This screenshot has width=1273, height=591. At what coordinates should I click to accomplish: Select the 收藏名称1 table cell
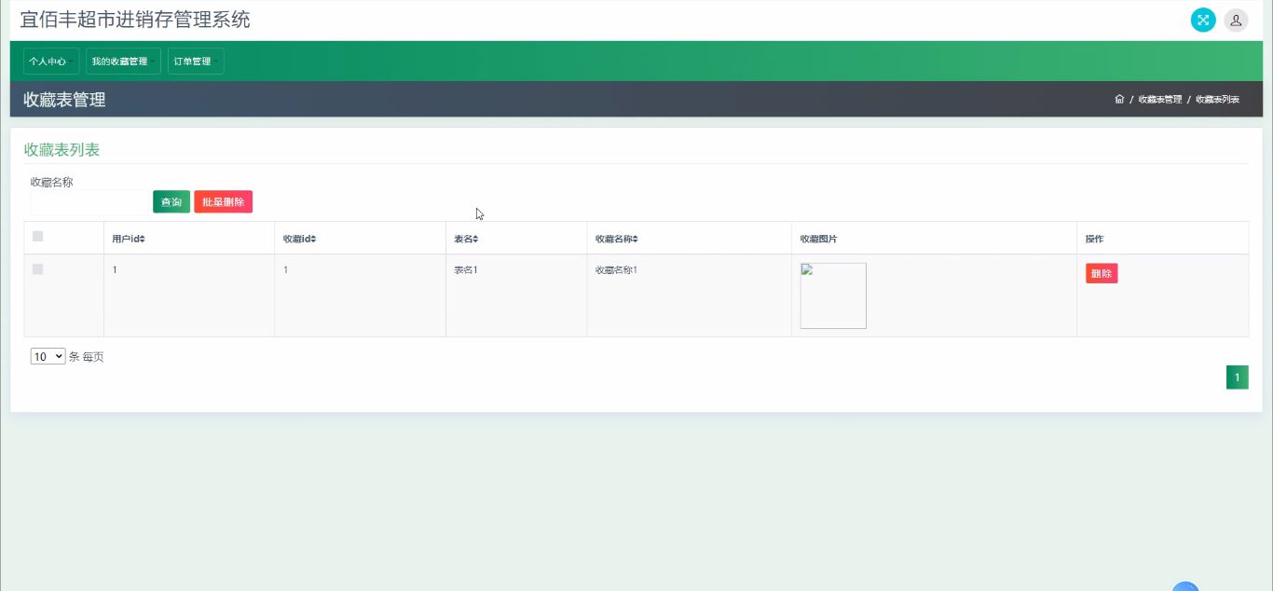click(689, 295)
